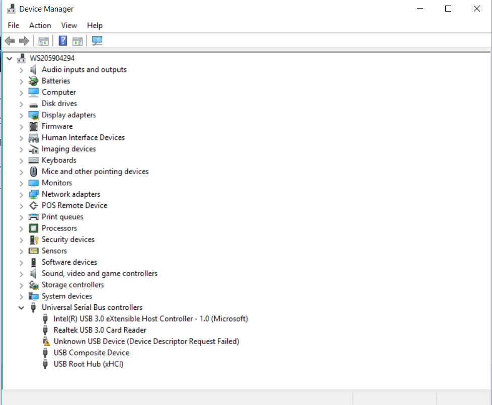Click the warning icon beside Unknown USB Device
This screenshot has height=405, width=492.
[x=46, y=342]
